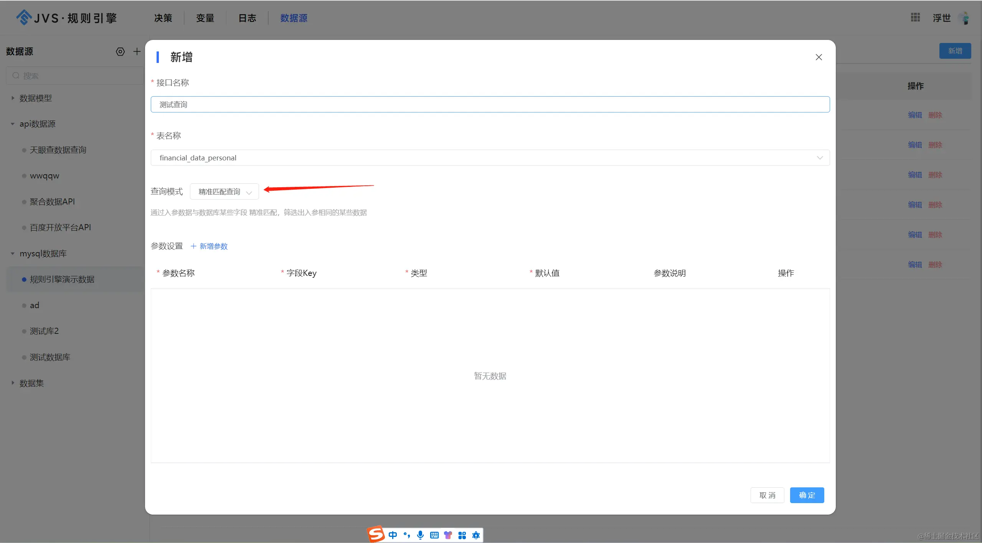Screen dimensions: 982x543
Task: Switch to the 决策 tab
Action: click(163, 18)
